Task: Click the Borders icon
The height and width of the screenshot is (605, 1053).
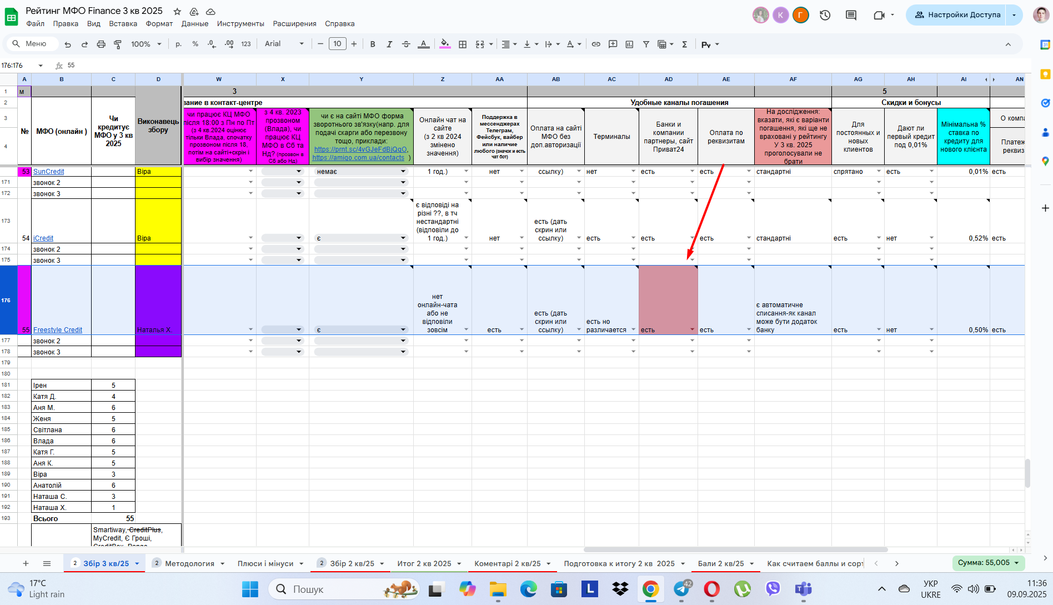Action: pos(463,44)
